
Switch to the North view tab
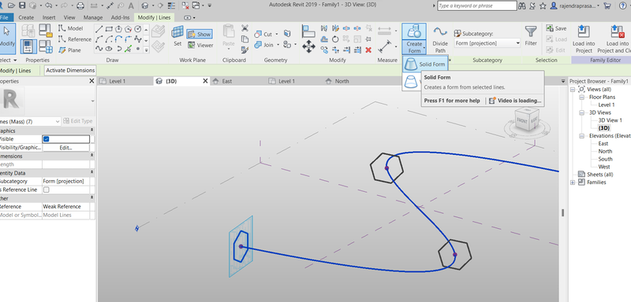[x=342, y=81]
